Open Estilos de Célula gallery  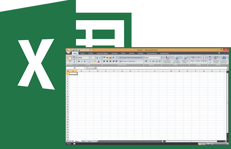(185, 60)
